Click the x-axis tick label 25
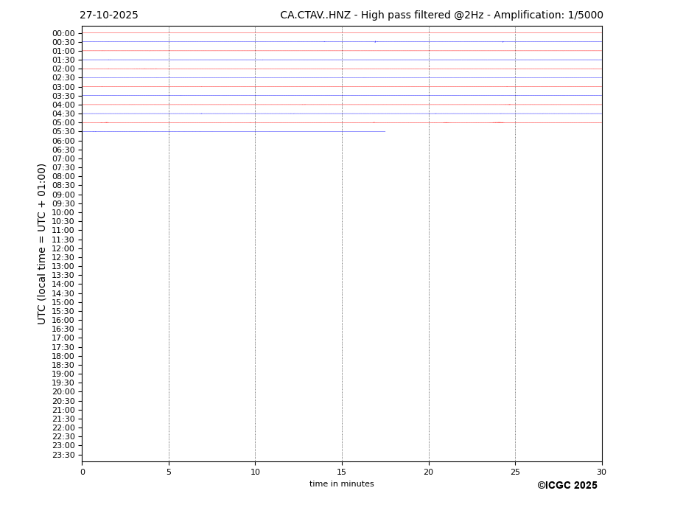683x513 pixels. pos(515,472)
